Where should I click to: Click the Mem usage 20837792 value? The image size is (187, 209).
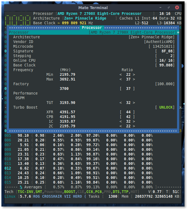pyautogui.click(x=144, y=197)
